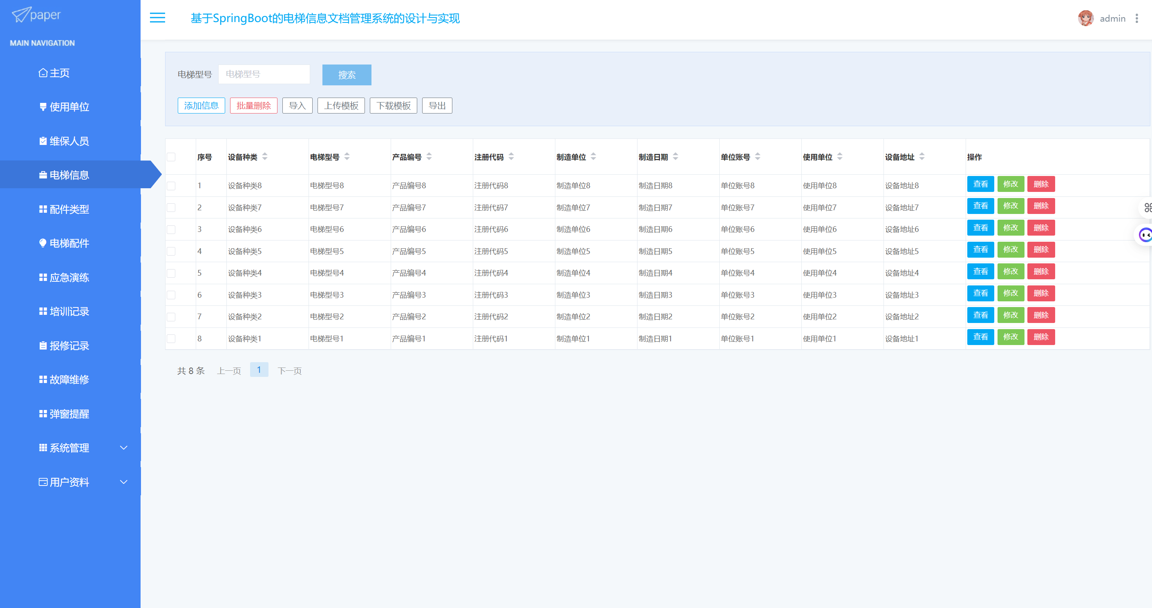The image size is (1152, 608).
Task: Focus the 电梯型号 search input field
Action: 264,74
